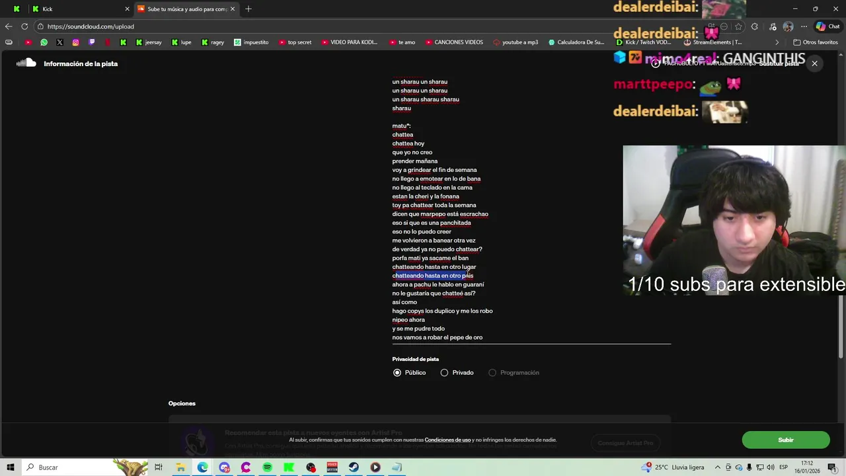Screen dimensions: 846x476
Task: Choose the Programación radio option
Action: tap(492, 373)
